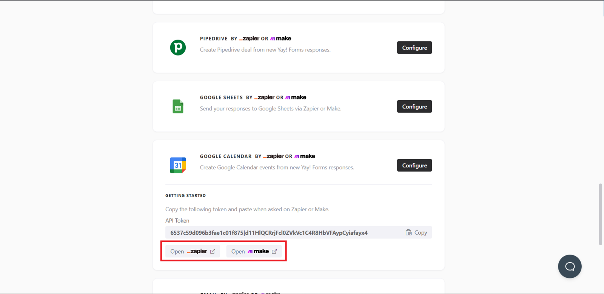Click Zapier logo in Pipedrive heading
The image size is (604, 294).
pos(249,39)
